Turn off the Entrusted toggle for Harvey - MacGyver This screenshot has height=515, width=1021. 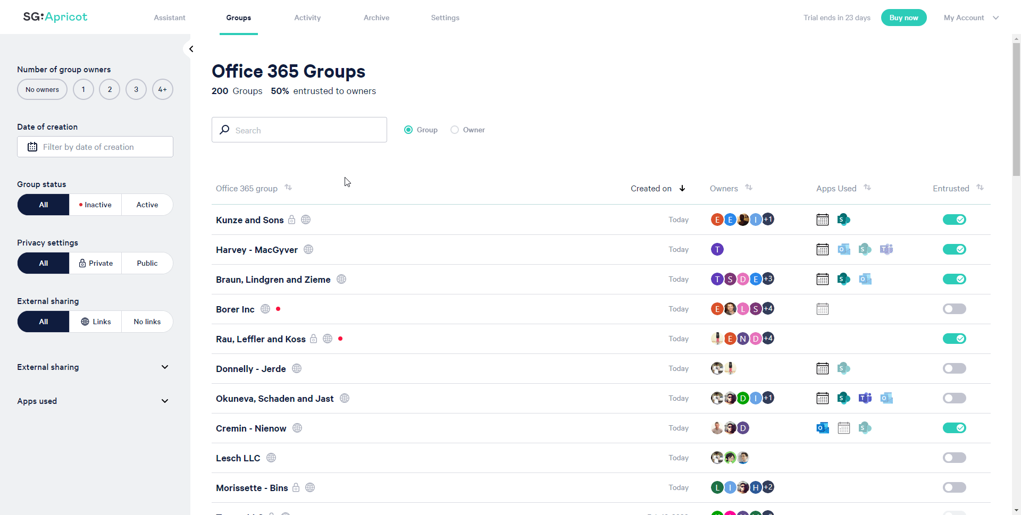(955, 249)
